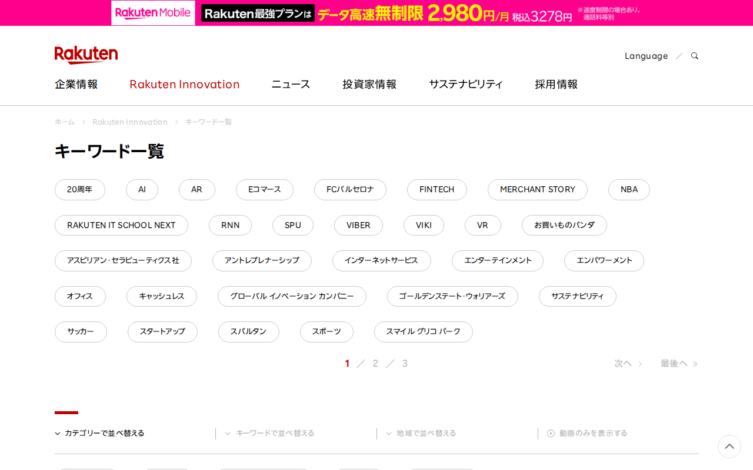The height and width of the screenshot is (470, 753).
Task: Select the スマイル グリコ パーク tag
Action: point(424,332)
